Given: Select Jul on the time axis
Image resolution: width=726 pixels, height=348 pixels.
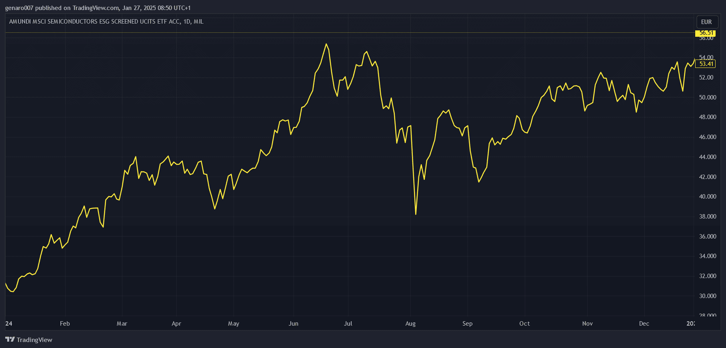Looking at the screenshot, I should (348, 324).
